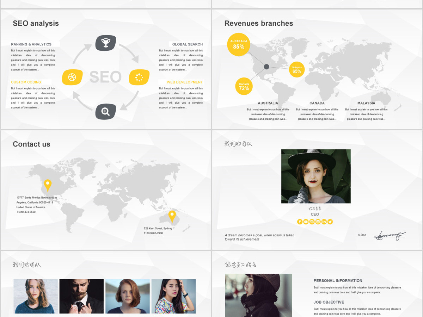Click the 'MALAYSIA' column heading below map
This screenshot has width=423, height=317.
tap(366, 103)
